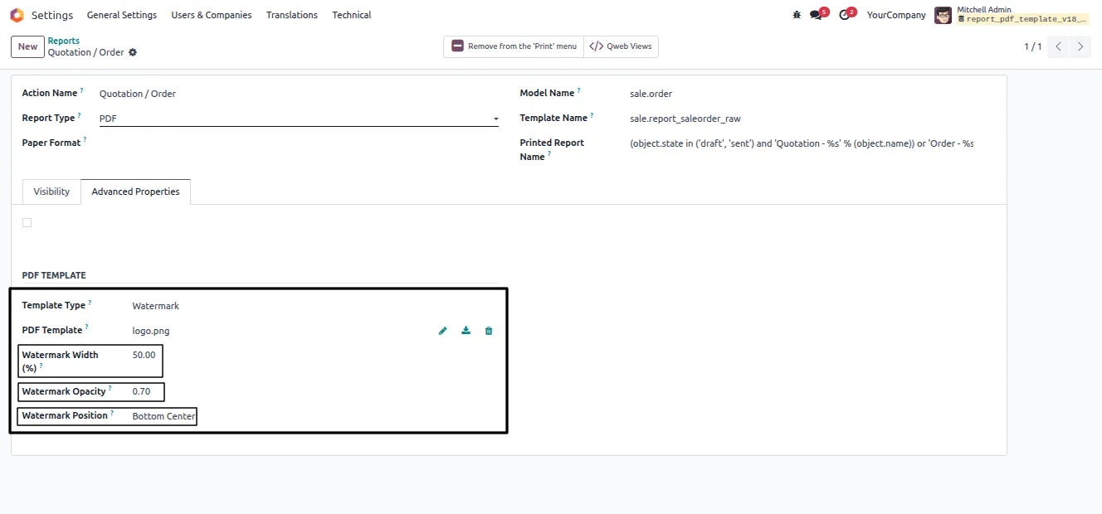1102x514 pixels.
Task: Open the Odoo apps home icon
Action: [17, 15]
